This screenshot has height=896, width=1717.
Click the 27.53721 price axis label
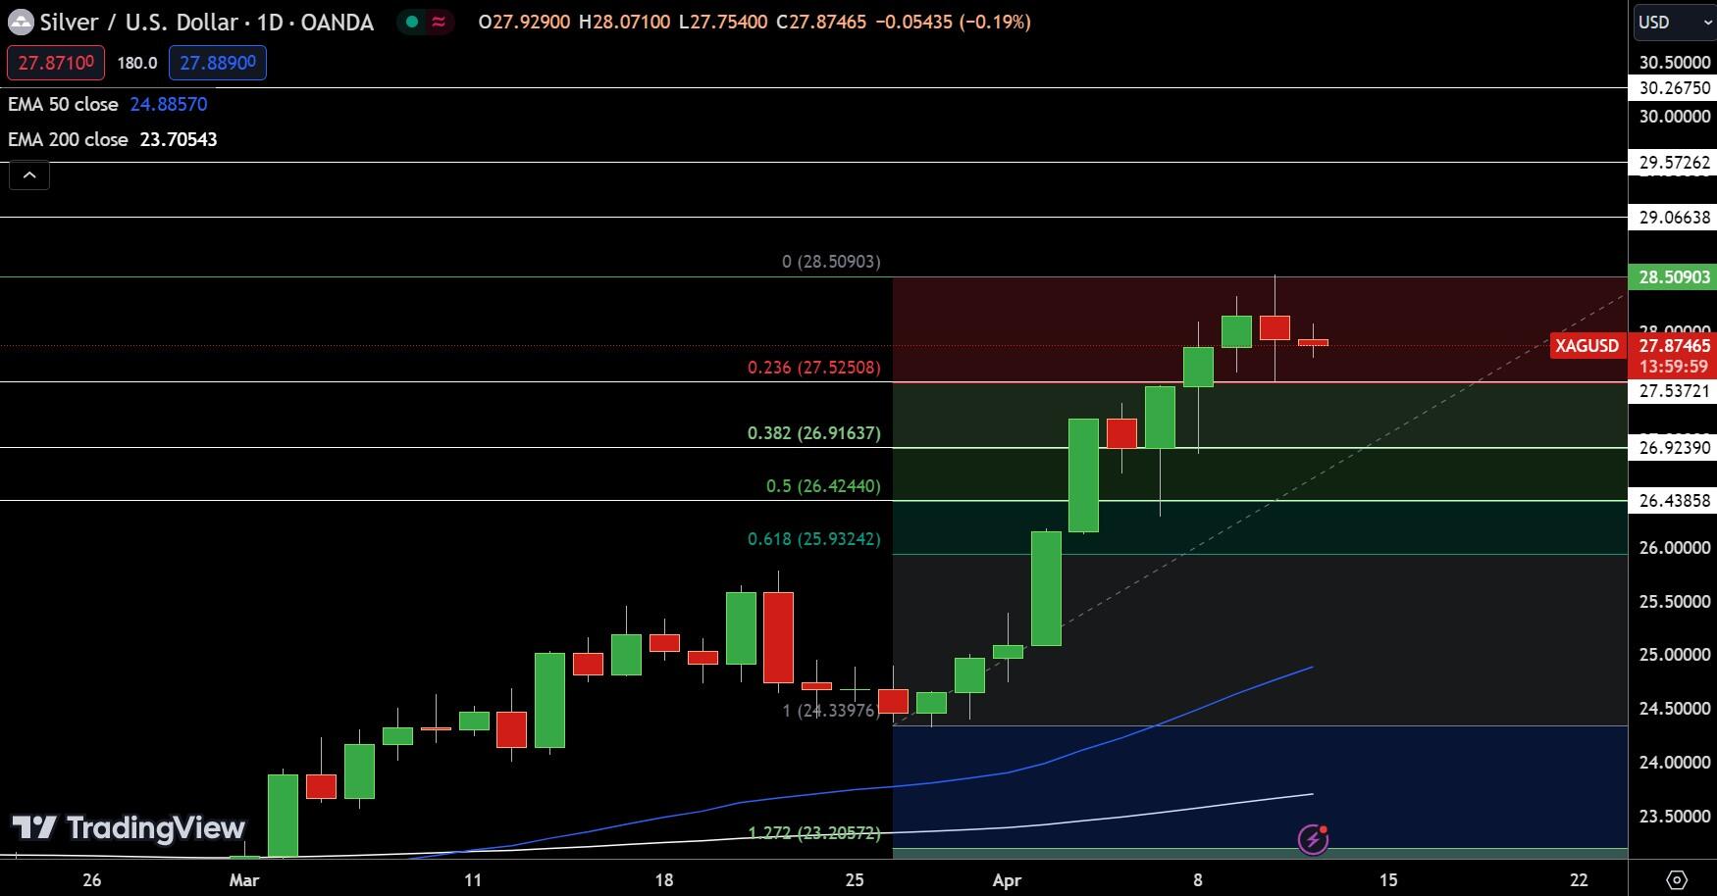click(x=1673, y=391)
